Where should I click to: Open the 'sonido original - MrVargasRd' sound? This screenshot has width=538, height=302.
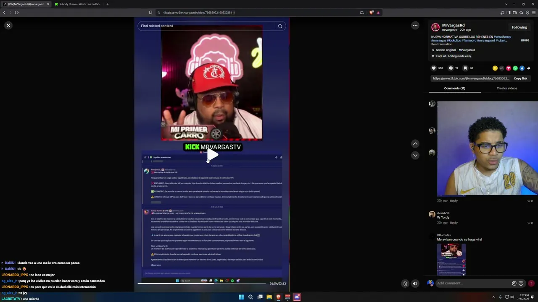click(456, 50)
